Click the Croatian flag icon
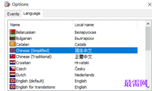This screenshot has width=152, height=91. tap(12, 63)
